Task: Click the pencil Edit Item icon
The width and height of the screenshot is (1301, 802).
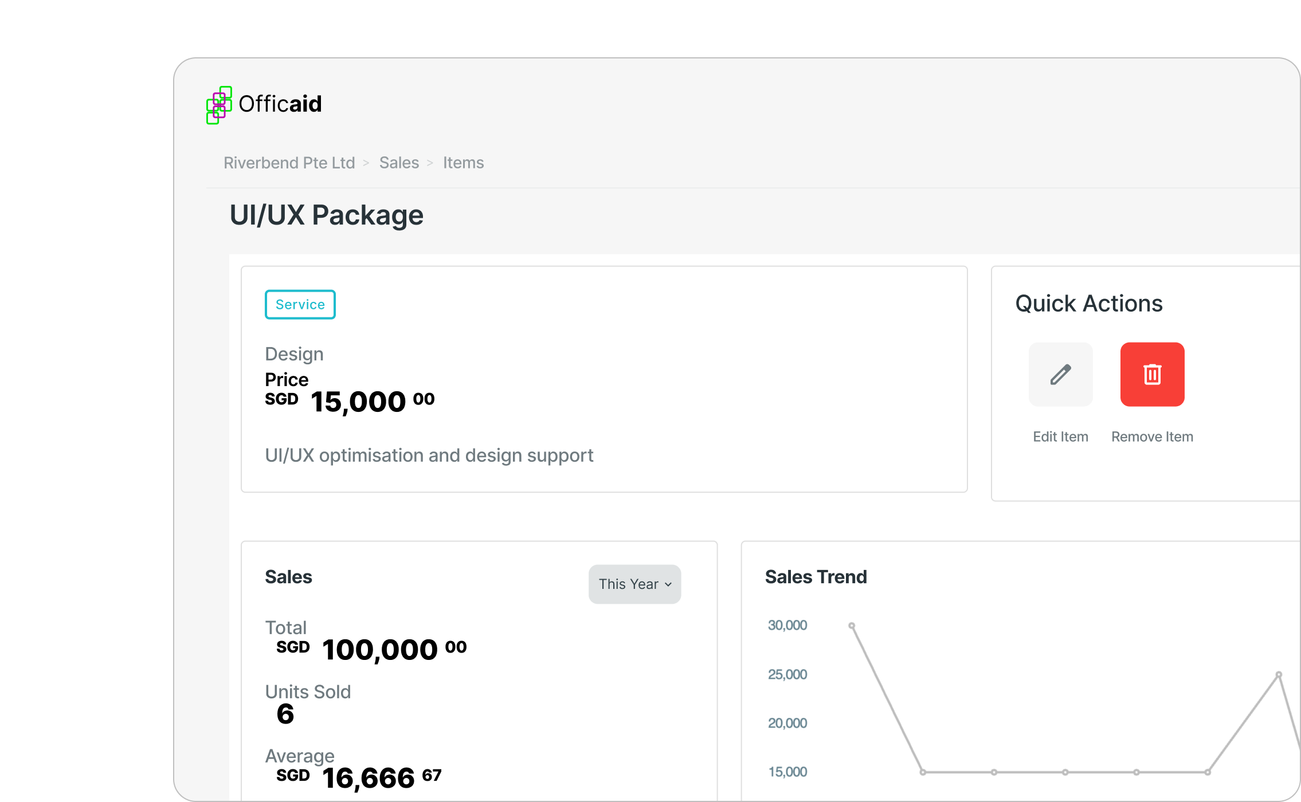Action: click(x=1060, y=375)
